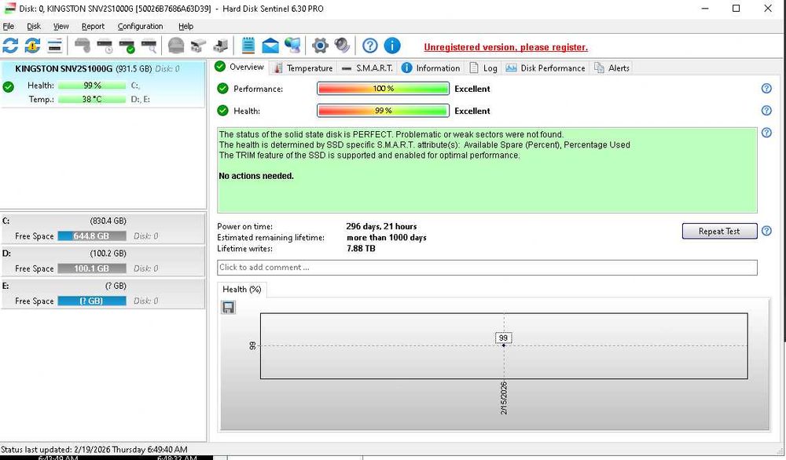786x460 pixels.
Task: Select the E: partition row
Action: (103, 294)
